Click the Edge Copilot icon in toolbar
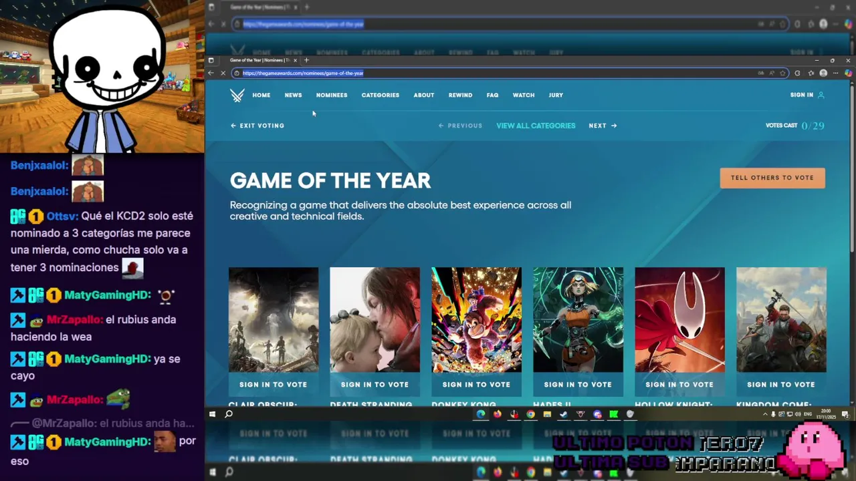 [847, 73]
